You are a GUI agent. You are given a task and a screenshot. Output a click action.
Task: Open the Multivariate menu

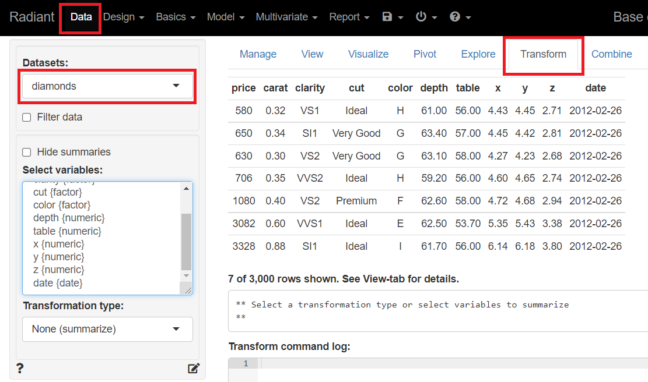[286, 17]
